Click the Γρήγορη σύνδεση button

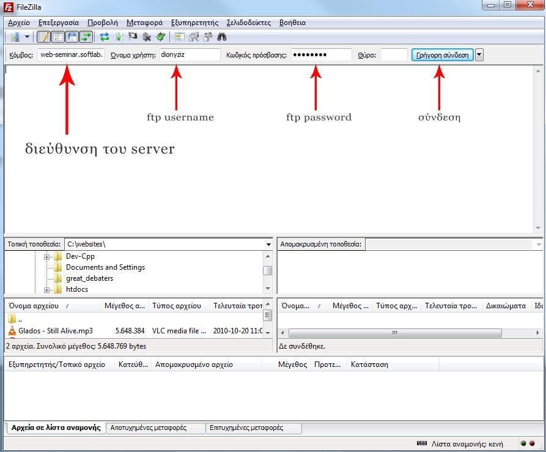click(x=442, y=54)
